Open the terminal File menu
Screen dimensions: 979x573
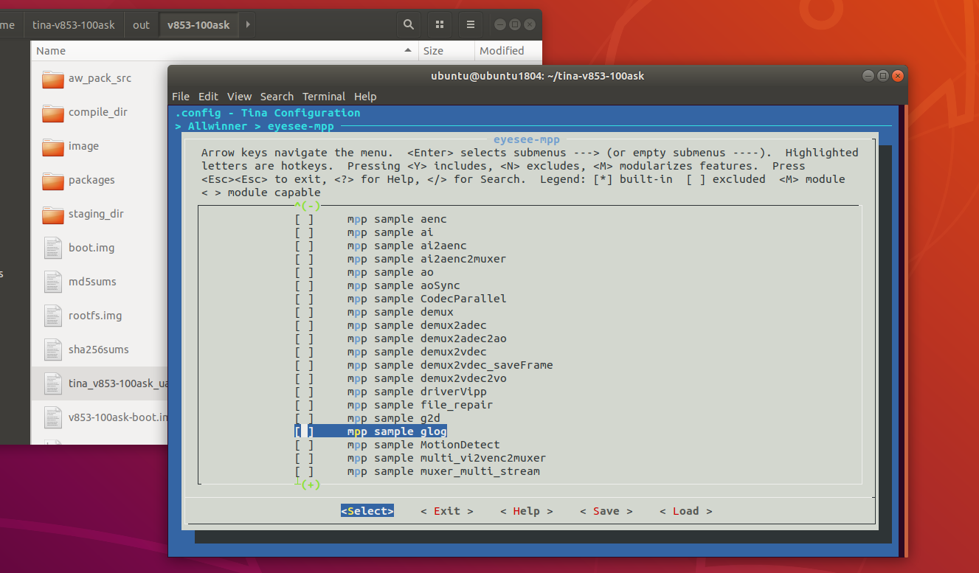tap(181, 97)
